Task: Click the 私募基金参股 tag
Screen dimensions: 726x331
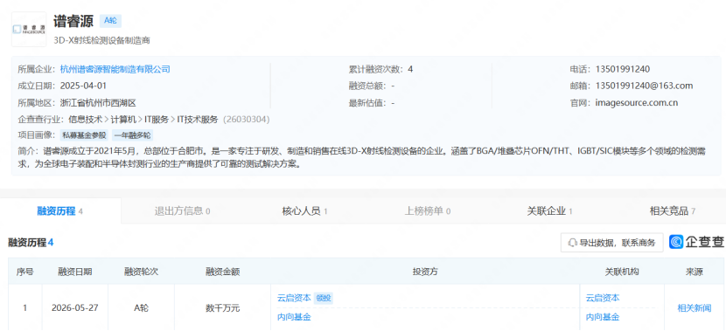Action: click(x=85, y=135)
